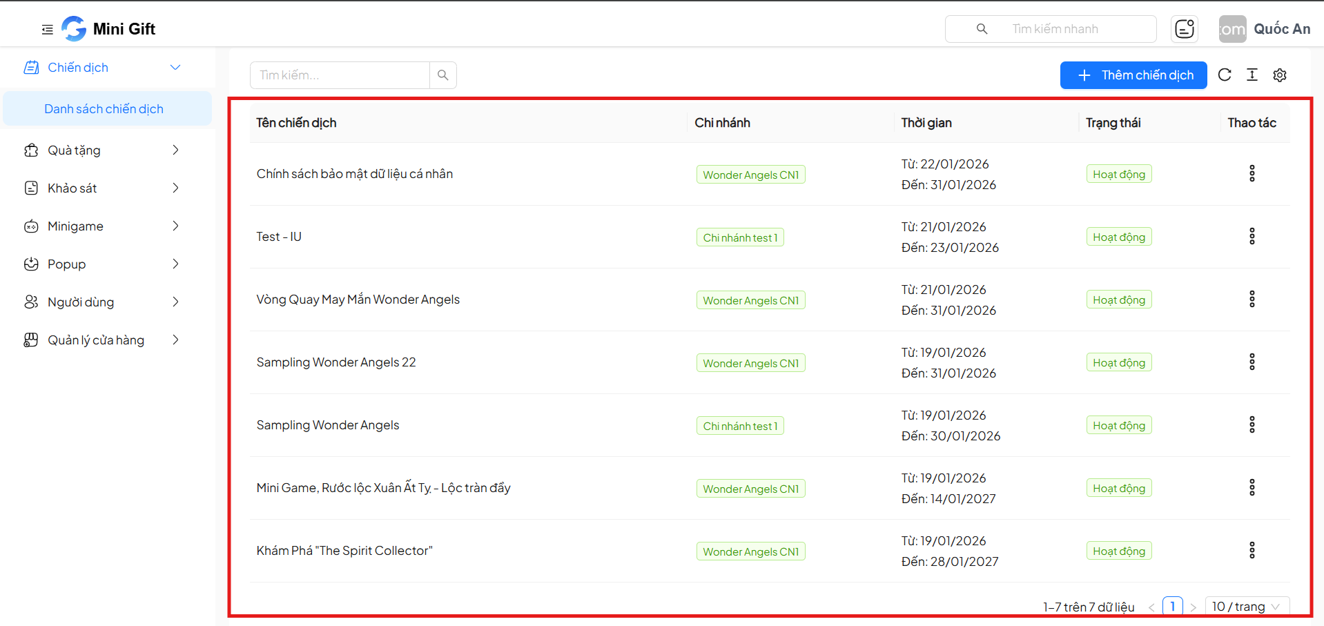Click campaign name Test - IU

[x=279, y=237]
